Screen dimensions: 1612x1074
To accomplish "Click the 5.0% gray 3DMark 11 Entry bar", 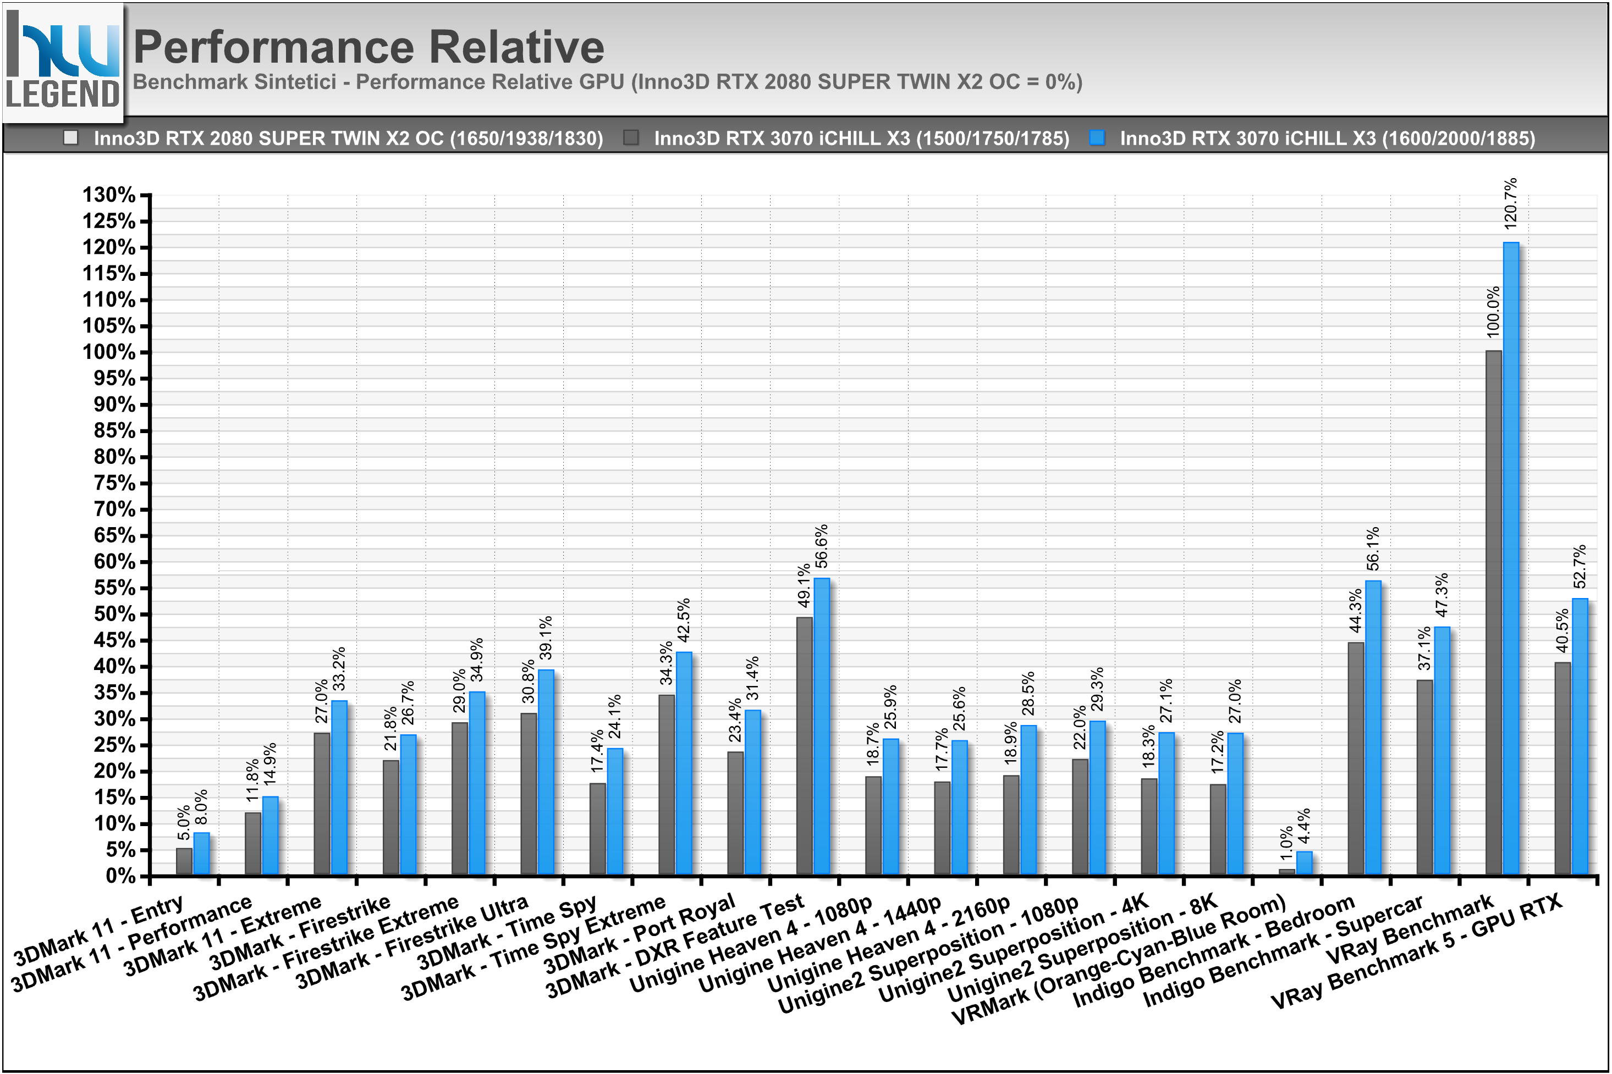I will pos(184,862).
